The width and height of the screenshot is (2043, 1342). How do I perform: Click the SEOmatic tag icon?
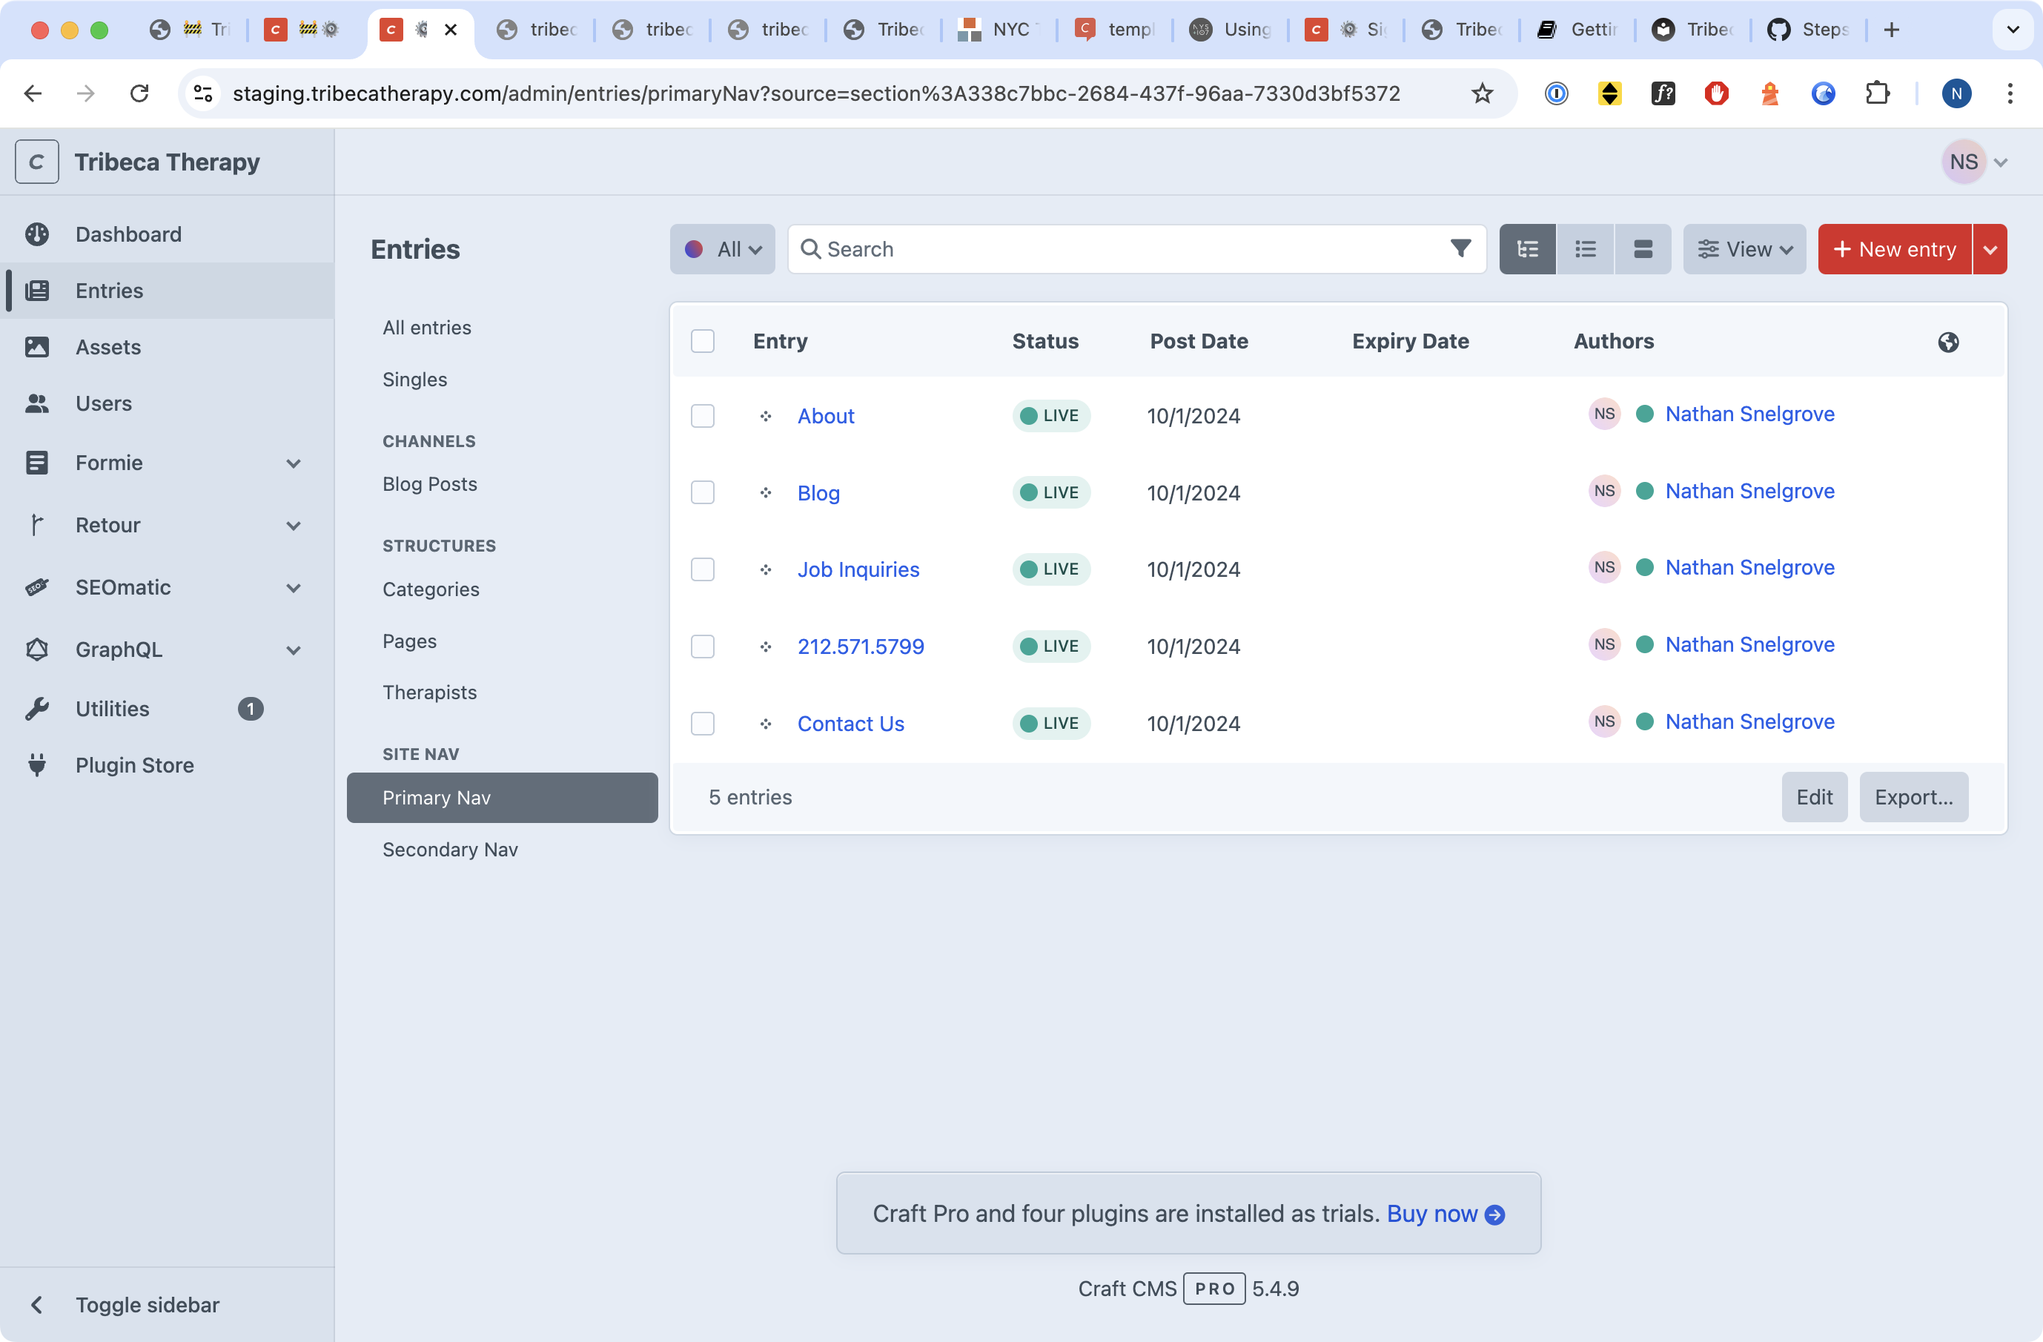[x=37, y=587]
